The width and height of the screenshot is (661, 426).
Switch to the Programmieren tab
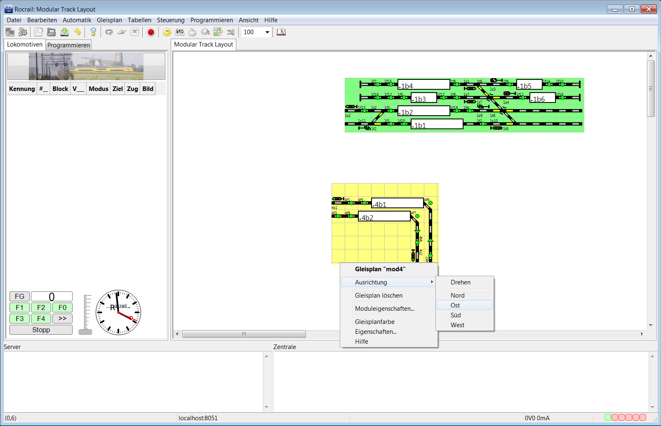pos(68,45)
